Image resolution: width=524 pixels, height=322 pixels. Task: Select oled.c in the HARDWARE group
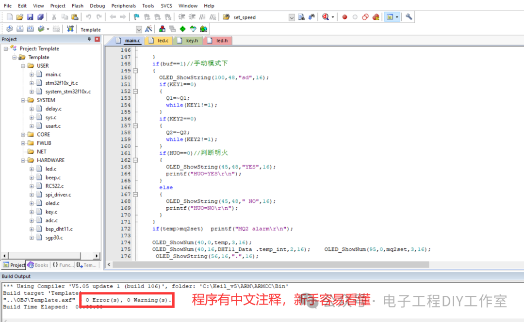52,203
